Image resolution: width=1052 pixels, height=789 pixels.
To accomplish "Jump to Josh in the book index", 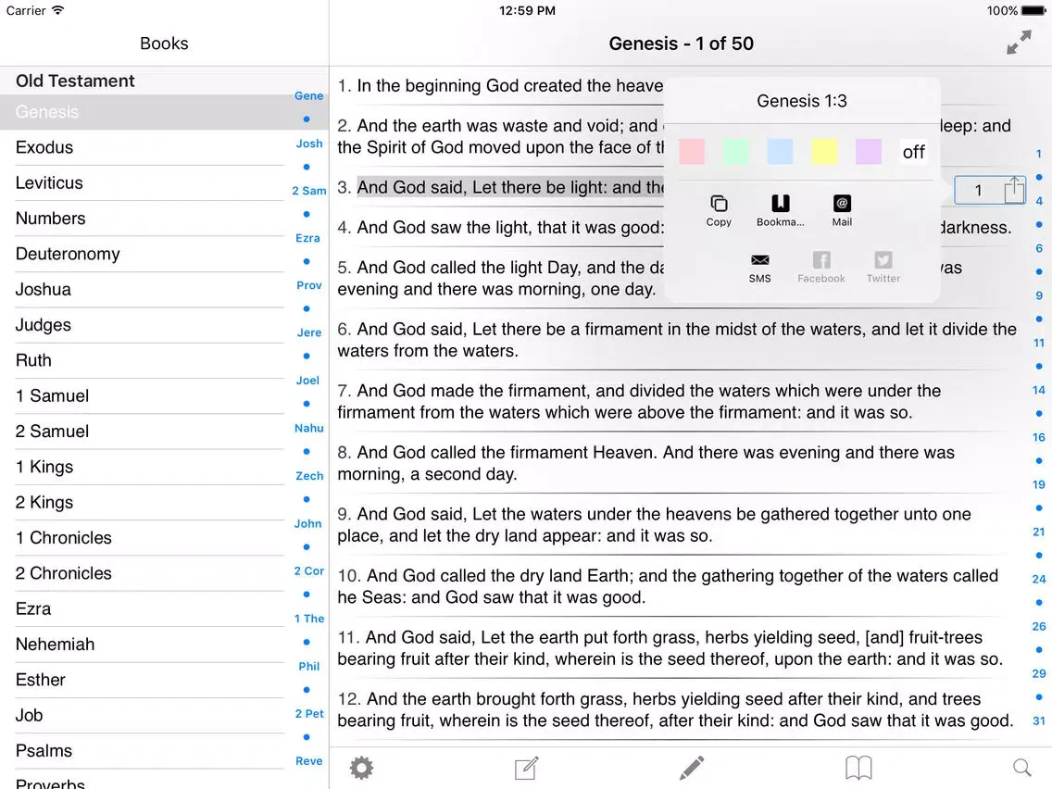I will [308, 144].
